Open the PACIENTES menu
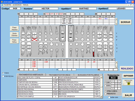Viewport: 135px width, 101px height. (x=7, y=5)
